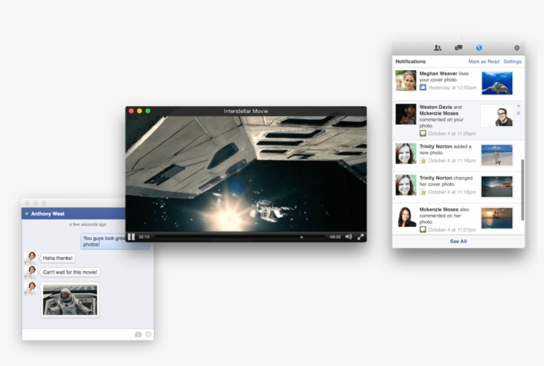
Task: Pause the Interstellar Movie video
Action: point(131,237)
